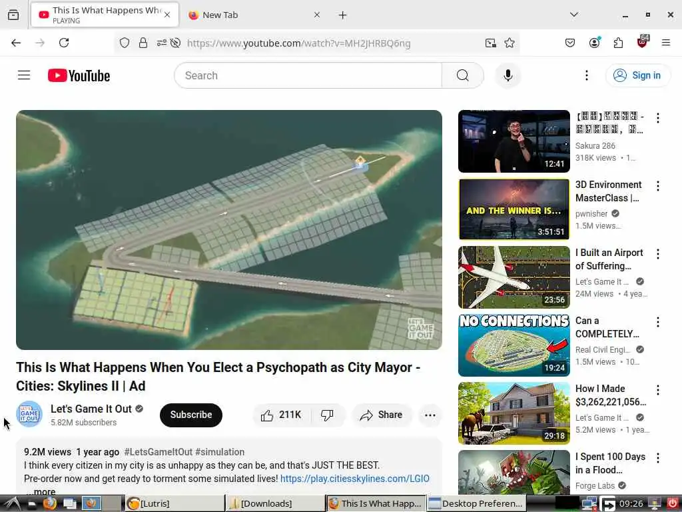Screen dimensions: 682x512
Task: Open options for Can a COMPLETELY video
Action: [x=657, y=322]
